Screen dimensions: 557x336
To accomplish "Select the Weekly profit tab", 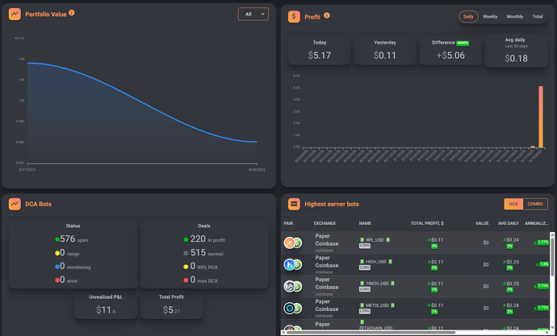I will 489,16.
